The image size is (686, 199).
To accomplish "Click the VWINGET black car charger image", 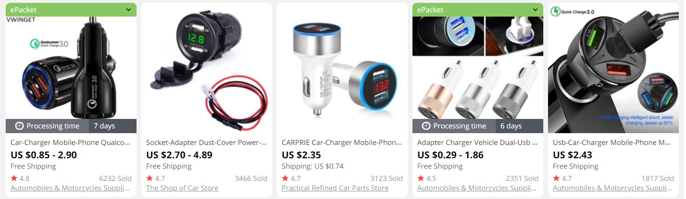I will [71, 68].
